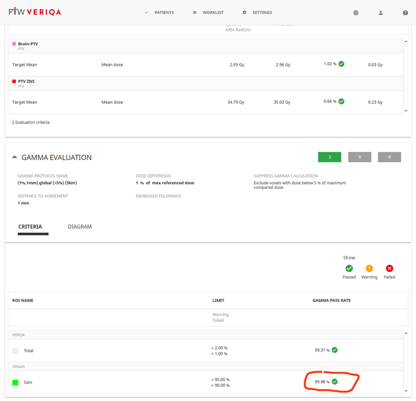Click the LIMIT column header
The image size is (416, 401).
pyautogui.click(x=218, y=300)
